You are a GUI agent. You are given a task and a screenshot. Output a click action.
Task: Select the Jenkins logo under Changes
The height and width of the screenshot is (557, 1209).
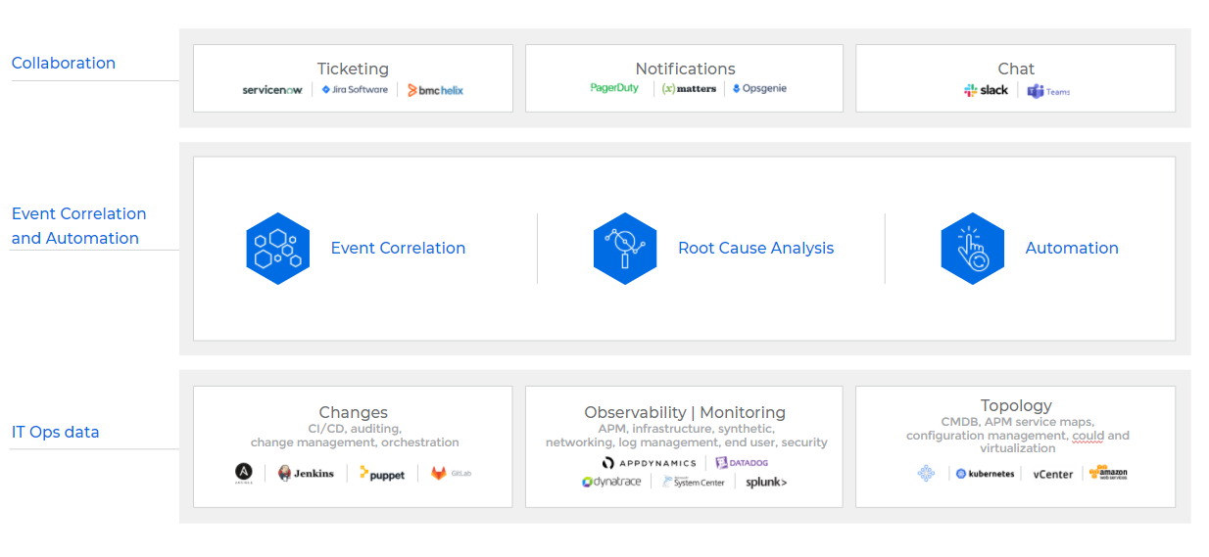pos(306,474)
